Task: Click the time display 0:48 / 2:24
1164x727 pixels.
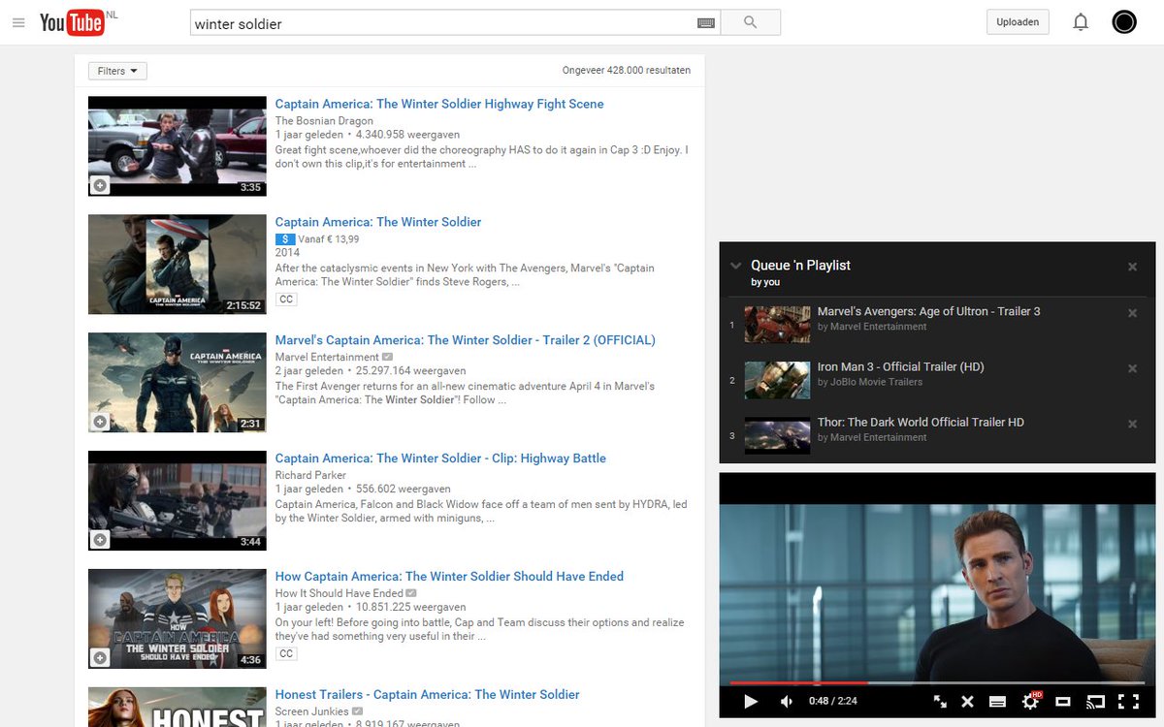Action: (x=832, y=701)
